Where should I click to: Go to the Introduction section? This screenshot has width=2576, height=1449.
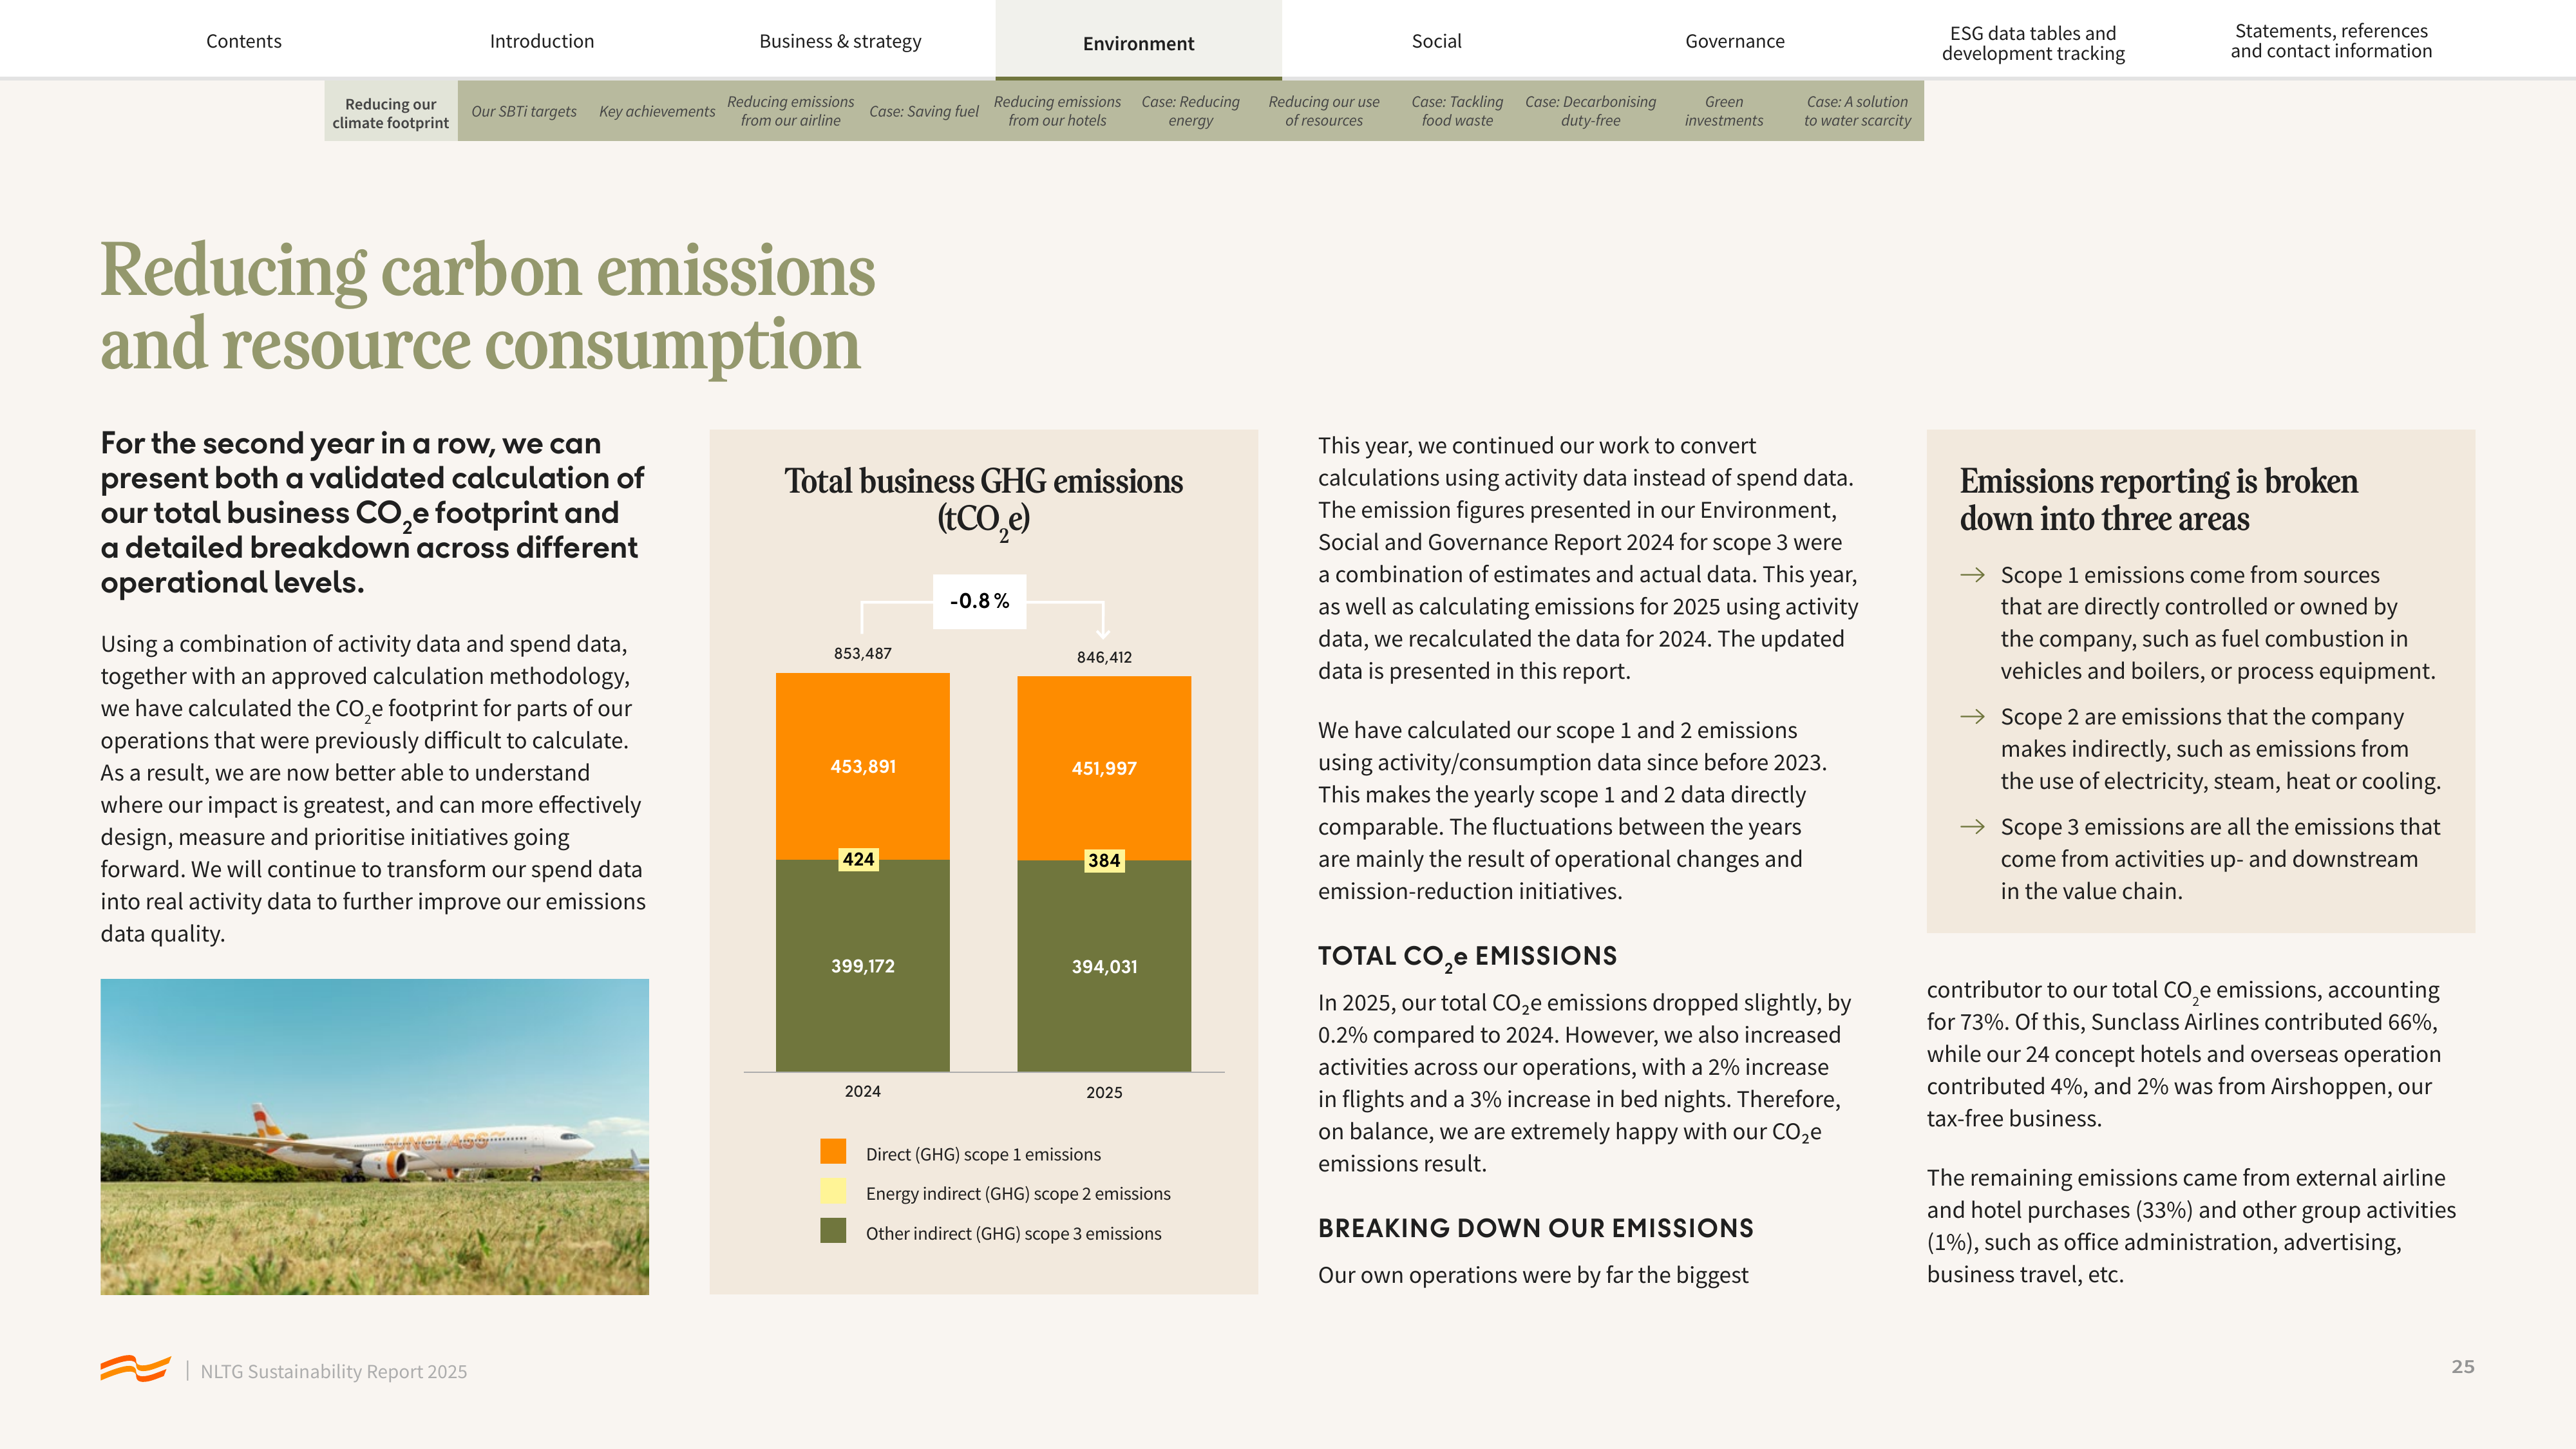click(542, 41)
